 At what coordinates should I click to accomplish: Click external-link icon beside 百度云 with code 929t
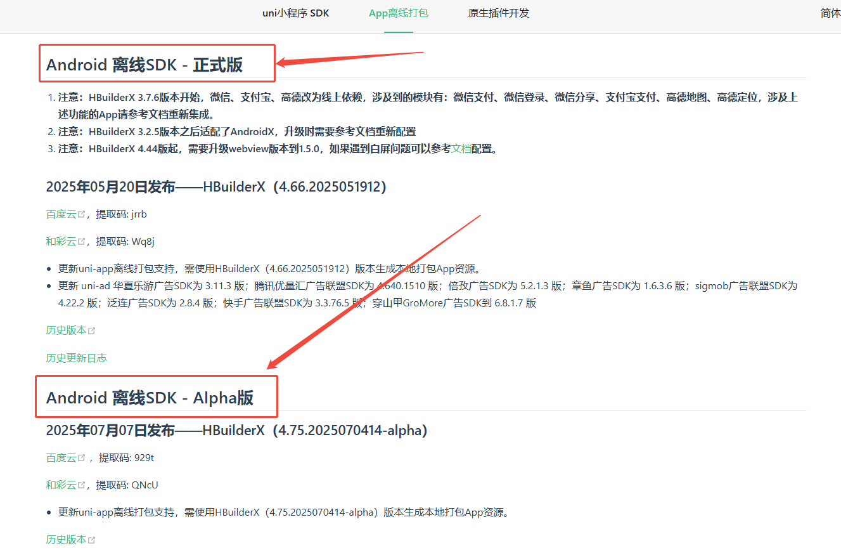[82, 459]
